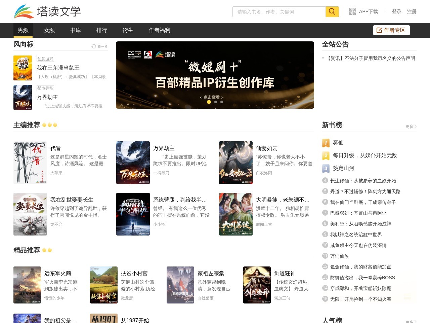The image size is (430, 323).
Task: Click the 创意游戏 genre tag
Action: point(45,59)
